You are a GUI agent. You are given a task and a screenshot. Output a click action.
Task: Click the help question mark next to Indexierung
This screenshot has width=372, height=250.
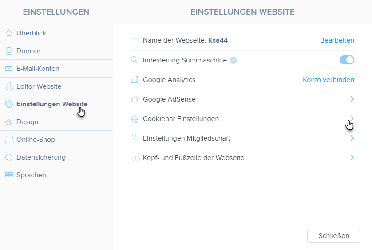[x=233, y=60]
